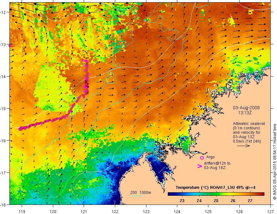Click colorbar tick label 24
Screen dimensions: 277x214
(199, 201)
